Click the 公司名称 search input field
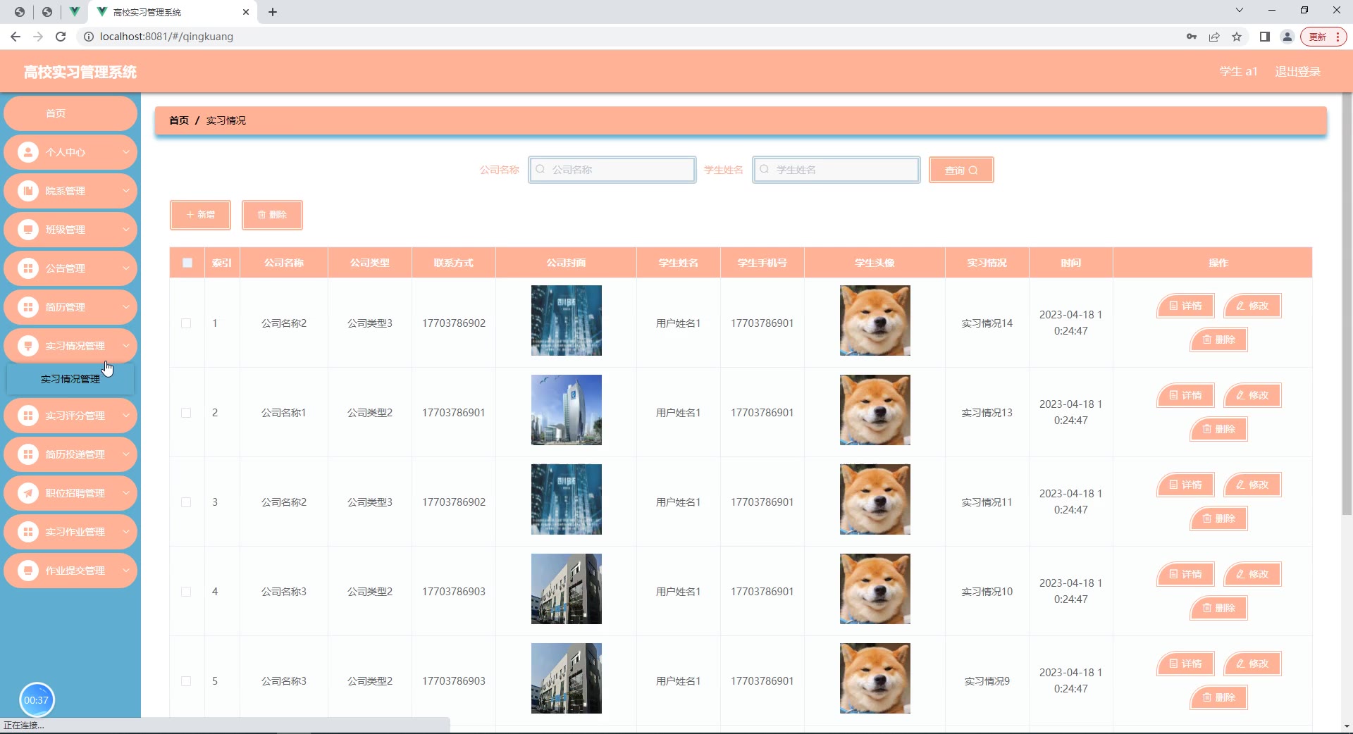Image resolution: width=1353 pixels, height=734 pixels. pyautogui.click(x=612, y=170)
